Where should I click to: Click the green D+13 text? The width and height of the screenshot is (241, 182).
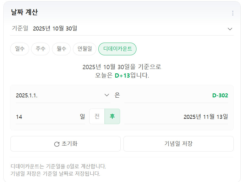click(x=122, y=76)
